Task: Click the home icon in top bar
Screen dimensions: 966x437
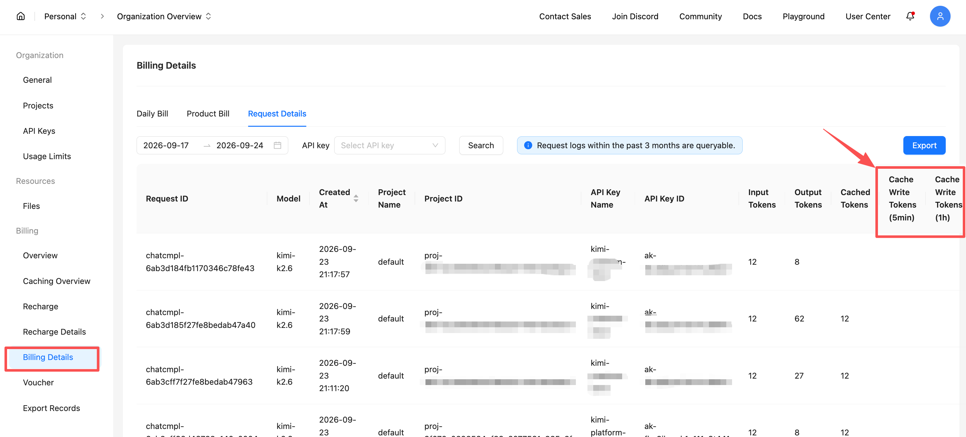Action: (x=21, y=16)
